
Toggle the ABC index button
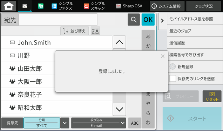pos(135,123)
